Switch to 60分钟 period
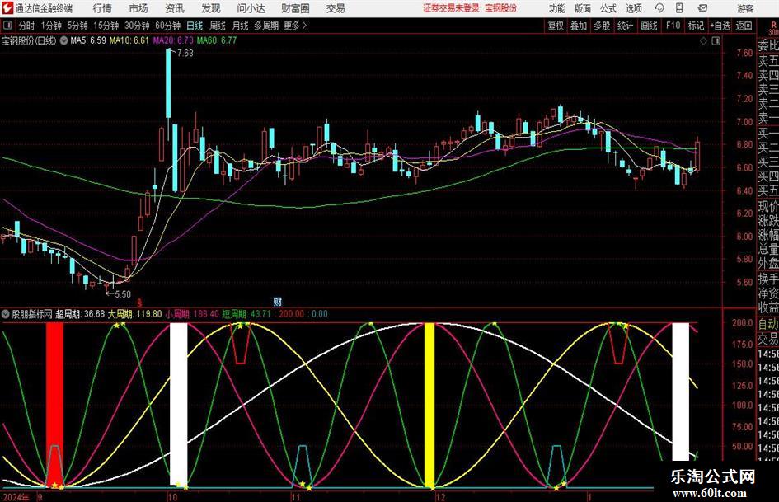The height and width of the screenshot is (502, 779). click(167, 26)
